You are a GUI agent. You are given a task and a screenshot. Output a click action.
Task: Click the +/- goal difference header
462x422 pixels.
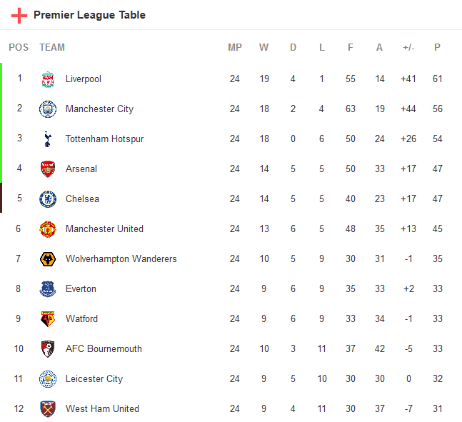408,48
